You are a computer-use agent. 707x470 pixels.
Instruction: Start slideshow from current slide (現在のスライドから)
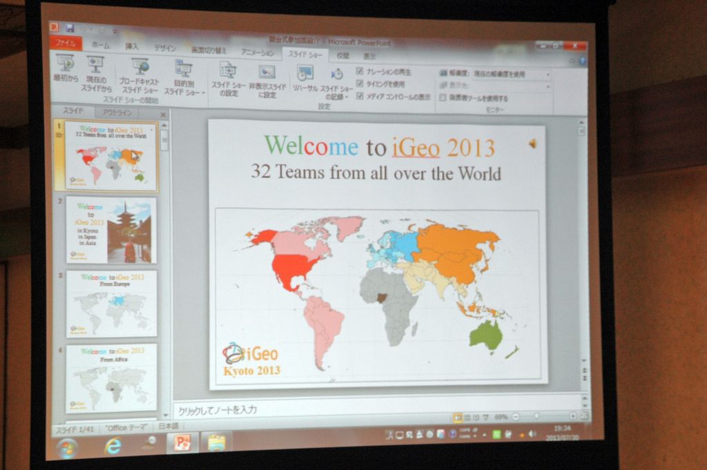pos(95,72)
